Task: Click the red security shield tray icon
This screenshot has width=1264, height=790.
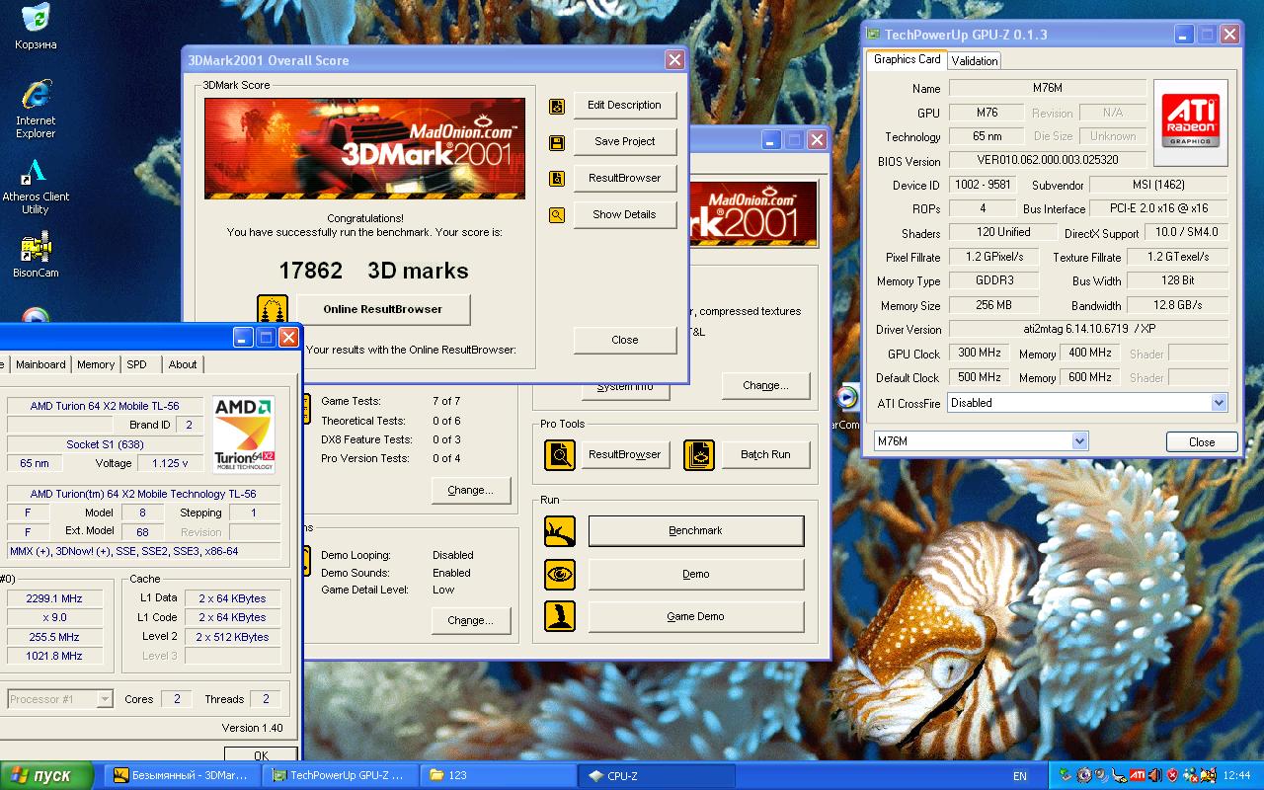Action: point(1173,775)
